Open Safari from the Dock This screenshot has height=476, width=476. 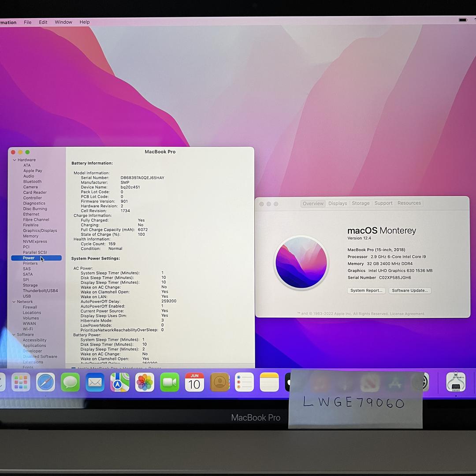pos(46,382)
